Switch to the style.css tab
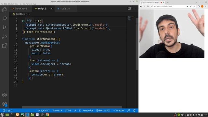 [x=65, y=8]
